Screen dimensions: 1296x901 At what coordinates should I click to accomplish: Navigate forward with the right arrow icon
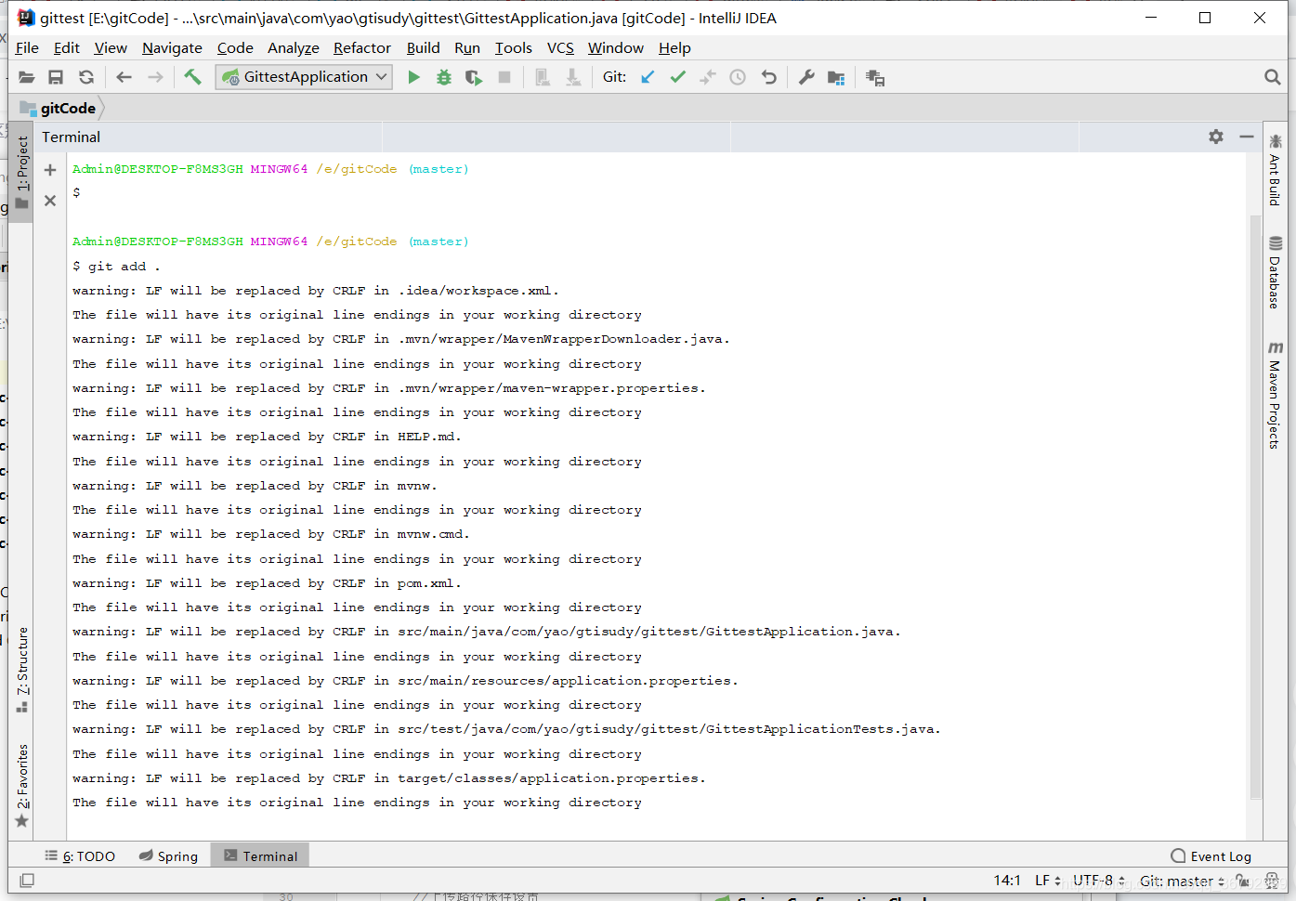(x=155, y=77)
